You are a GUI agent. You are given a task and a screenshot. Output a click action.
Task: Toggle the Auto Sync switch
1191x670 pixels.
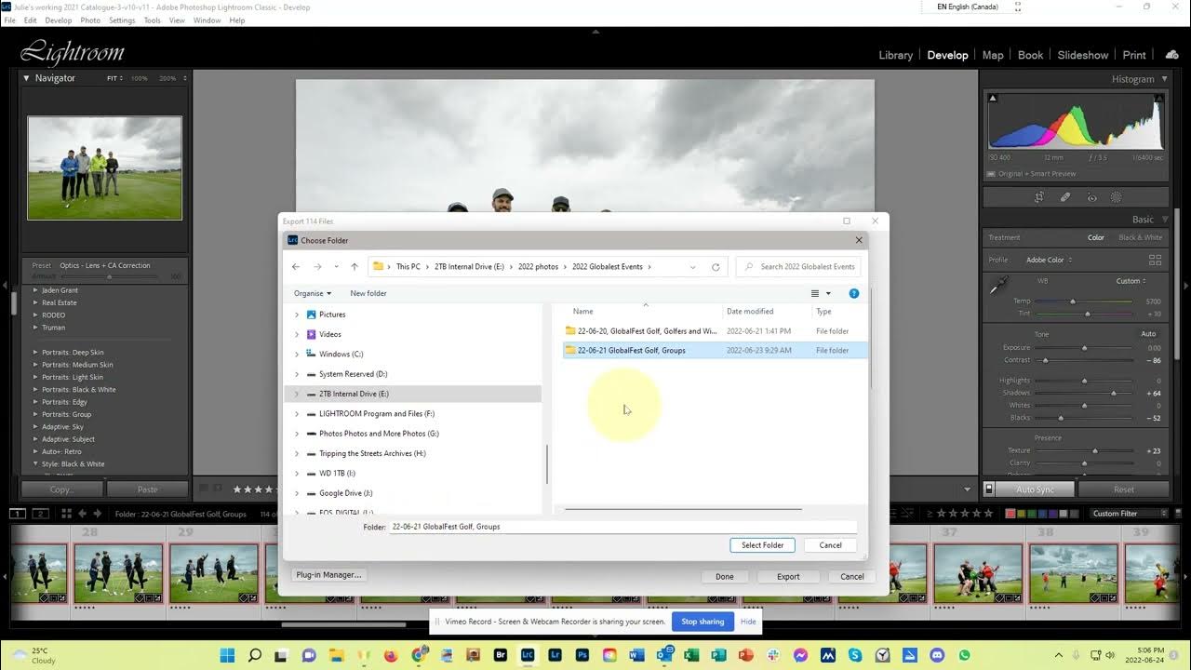[989, 489]
